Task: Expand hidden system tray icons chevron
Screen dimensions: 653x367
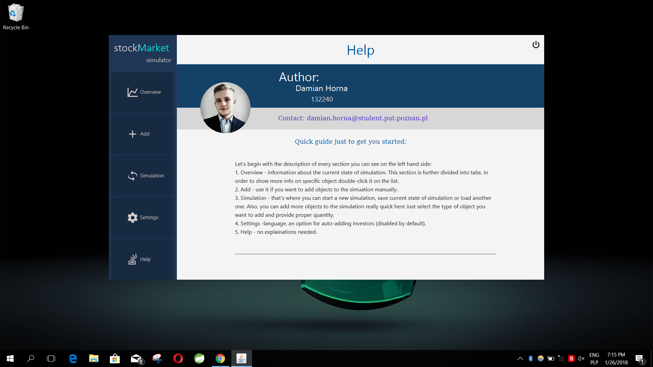Action: (x=520, y=359)
